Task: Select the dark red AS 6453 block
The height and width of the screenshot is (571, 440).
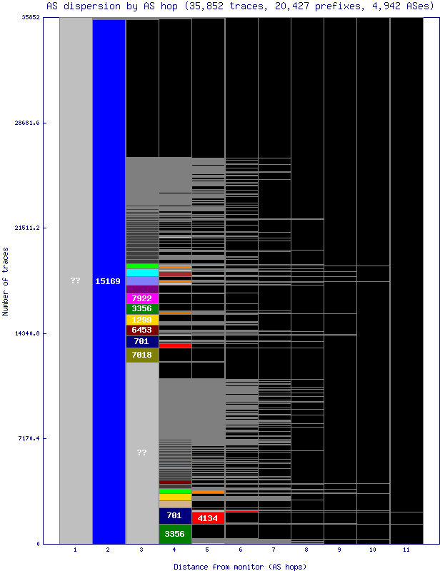Action: [x=141, y=330]
